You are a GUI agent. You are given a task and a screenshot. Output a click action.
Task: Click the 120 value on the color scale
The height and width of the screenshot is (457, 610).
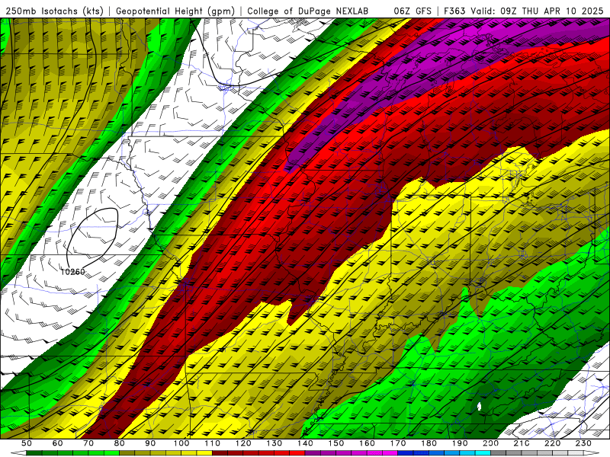click(x=243, y=443)
